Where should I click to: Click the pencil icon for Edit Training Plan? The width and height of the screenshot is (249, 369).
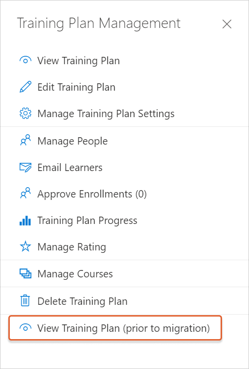click(x=25, y=87)
